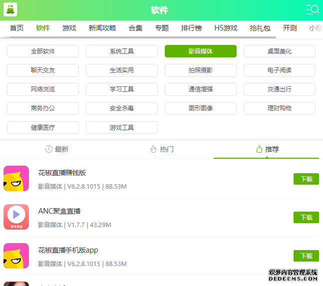Open the search menu icon in header
Viewport: 323px width, 286px height.
tap(313, 9)
